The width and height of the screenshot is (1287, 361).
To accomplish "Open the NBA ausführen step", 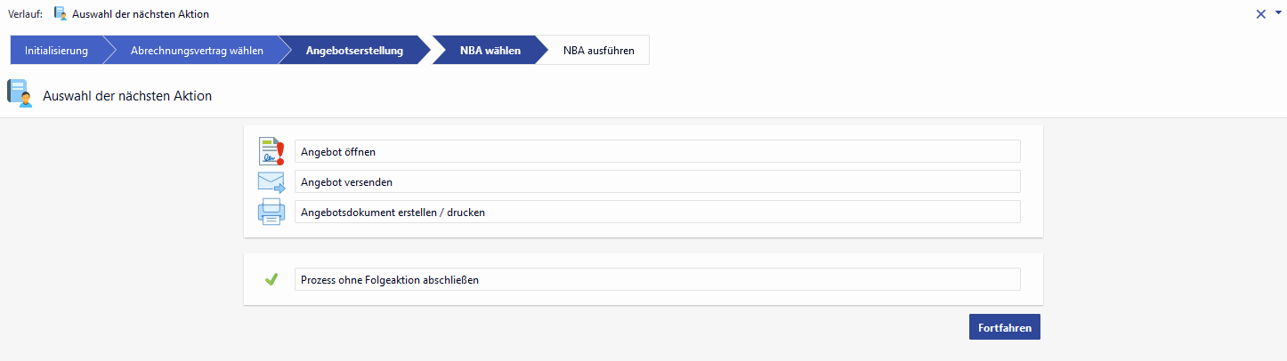I will click(599, 51).
